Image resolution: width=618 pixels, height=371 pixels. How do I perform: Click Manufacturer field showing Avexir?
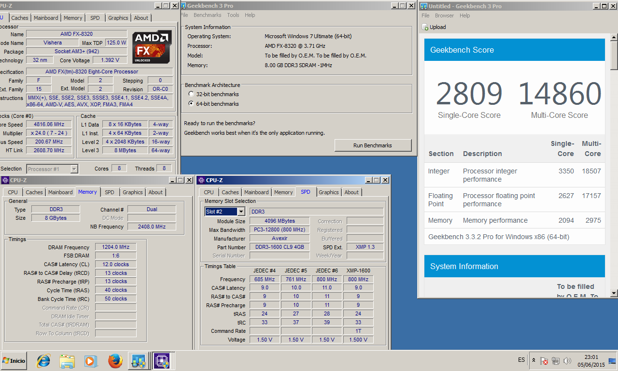tap(280, 239)
